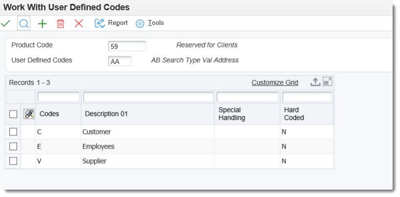Click the Description 01 filter field
Screen dimensions: 400x197
point(148,97)
